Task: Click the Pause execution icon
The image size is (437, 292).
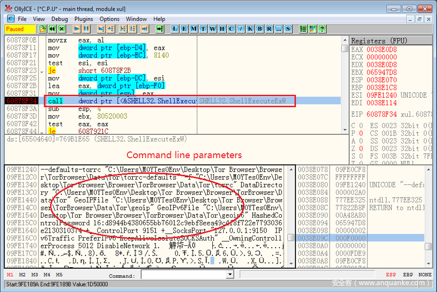Action: [86, 29]
